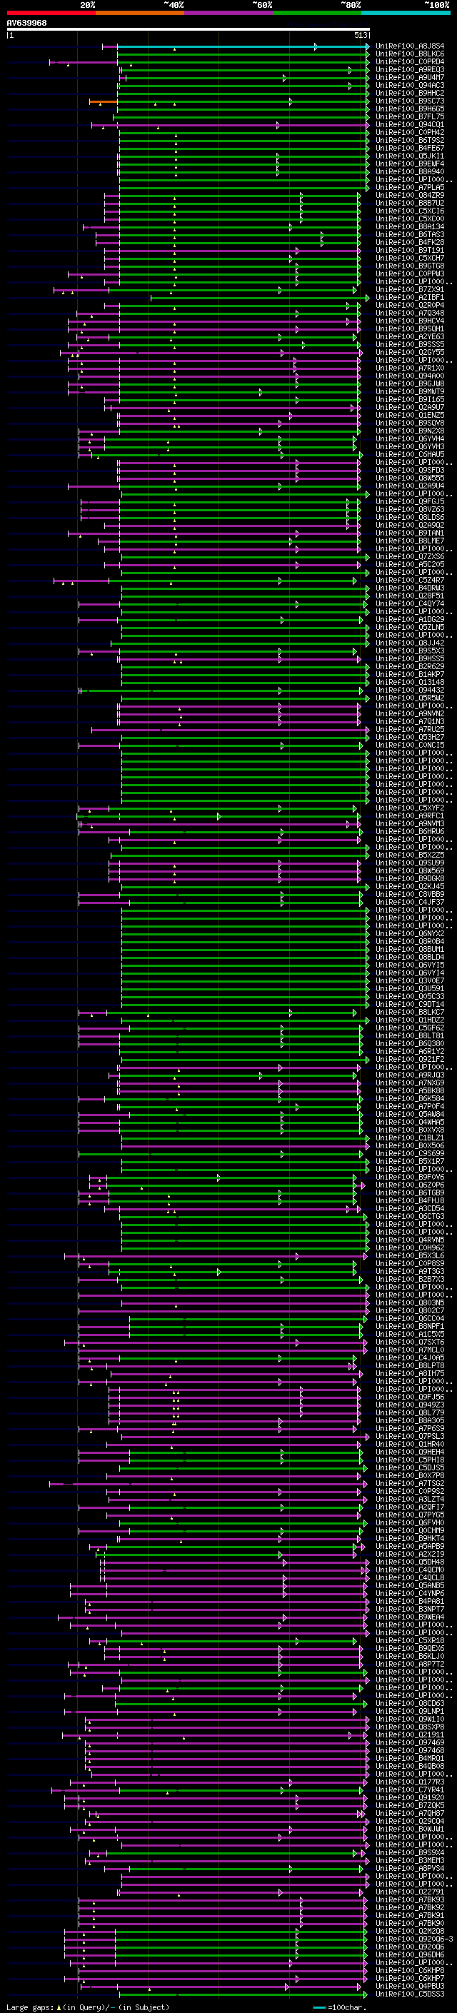
Task: Click the UniRef100_C9S699 label
Action: tap(409, 1153)
